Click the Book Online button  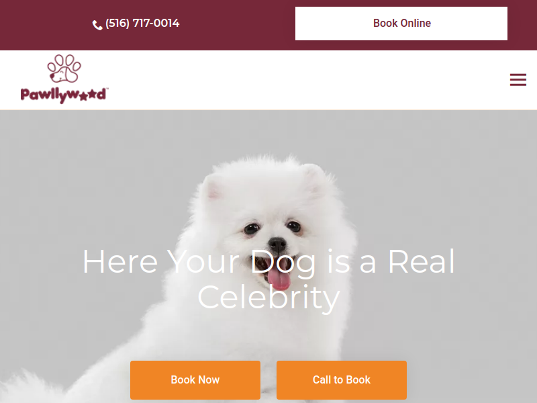[401, 24]
